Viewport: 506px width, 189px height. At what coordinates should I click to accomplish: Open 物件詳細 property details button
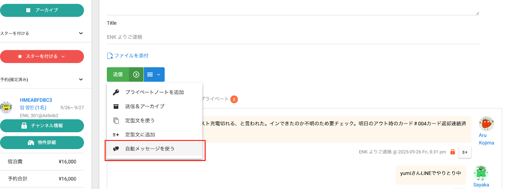42,142
